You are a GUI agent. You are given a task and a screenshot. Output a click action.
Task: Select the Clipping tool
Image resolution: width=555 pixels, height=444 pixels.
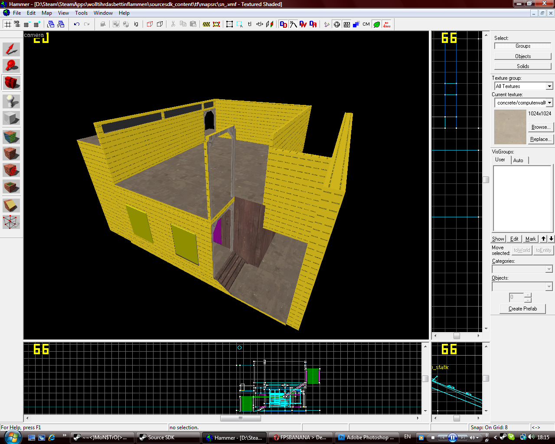pyautogui.click(x=11, y=206)
